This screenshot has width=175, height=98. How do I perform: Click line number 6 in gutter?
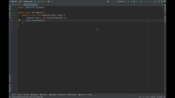point(12,20)
